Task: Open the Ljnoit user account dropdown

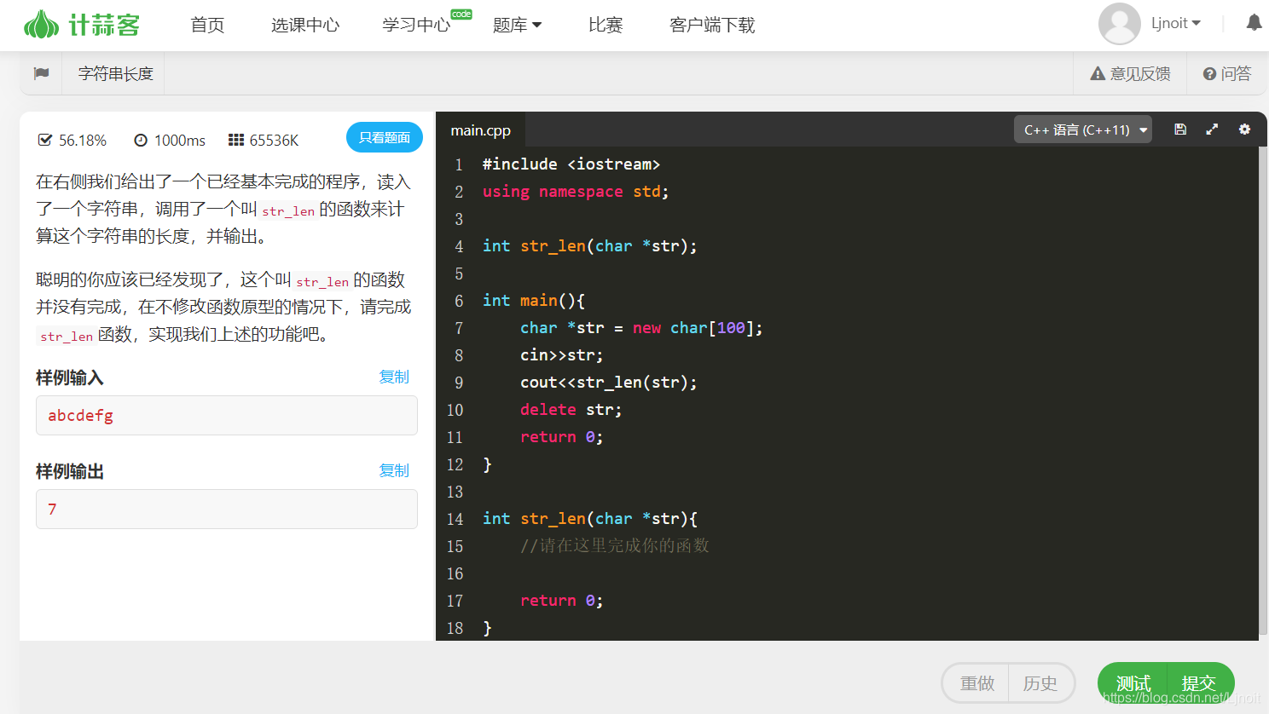Action: [x=1176, y=23]
